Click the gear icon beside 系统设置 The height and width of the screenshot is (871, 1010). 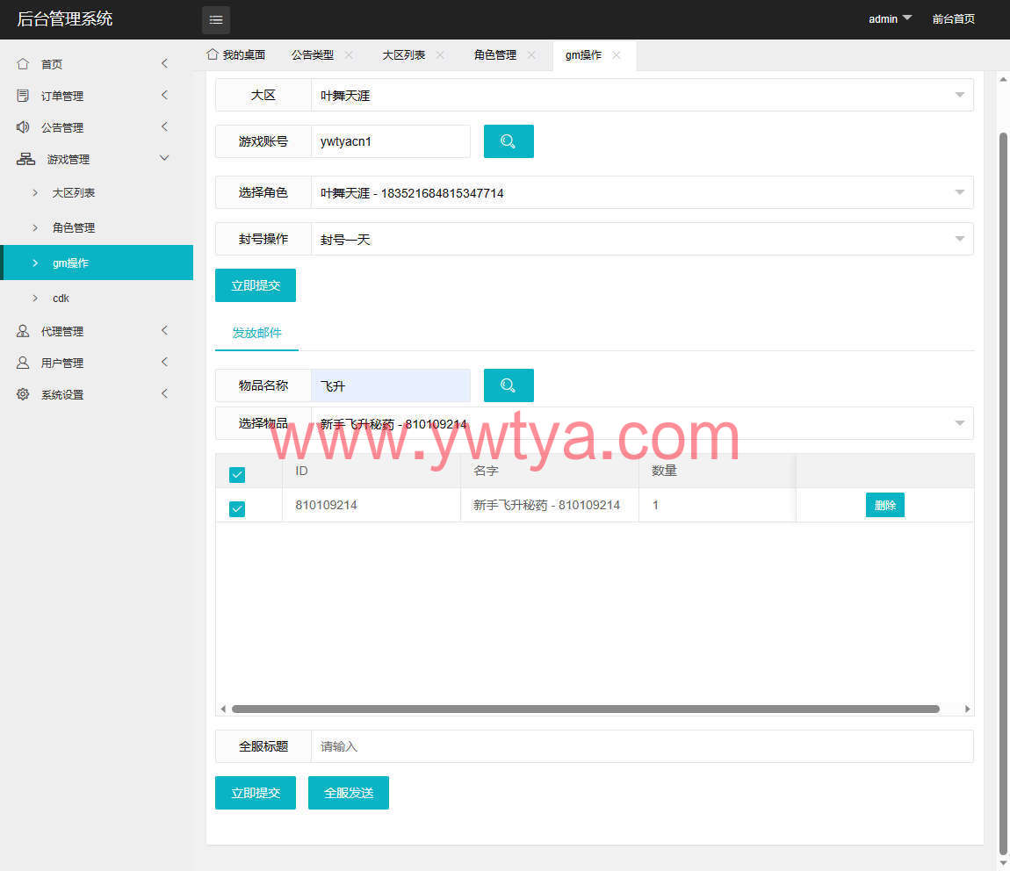tap(23, 394)
